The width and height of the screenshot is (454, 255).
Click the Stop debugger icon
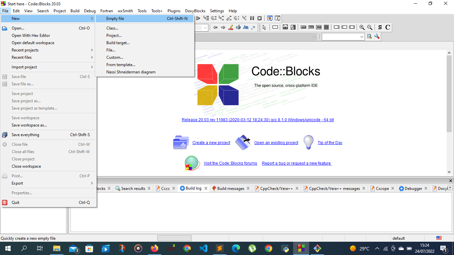[260, 18]
